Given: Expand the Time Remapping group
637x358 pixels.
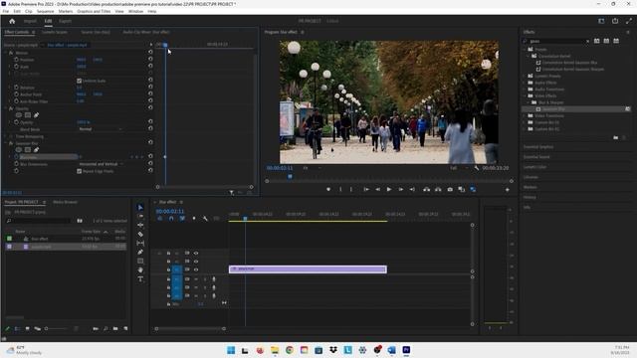Looking at the screenshot, I should (6, 136).
